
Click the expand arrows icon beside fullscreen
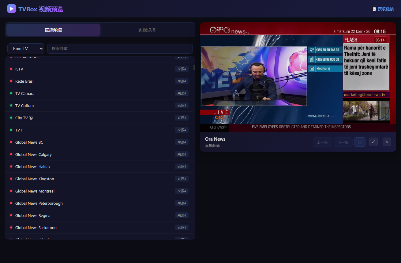(373, 142)
